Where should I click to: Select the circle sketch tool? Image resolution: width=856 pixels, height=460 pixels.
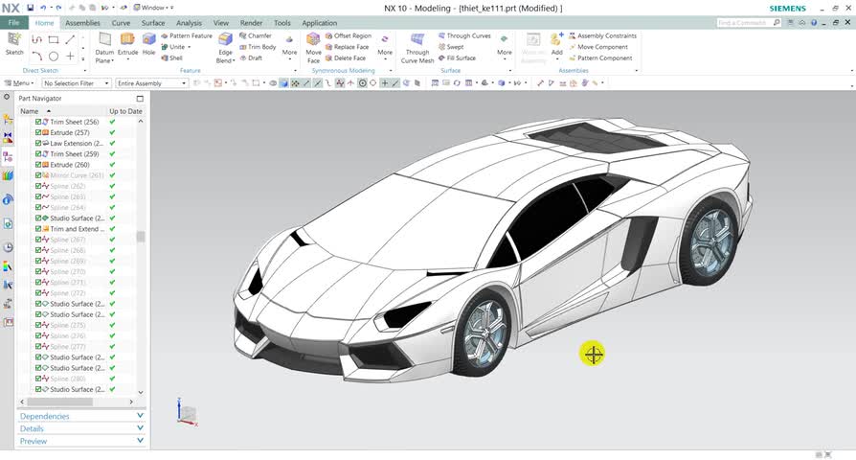54,56
